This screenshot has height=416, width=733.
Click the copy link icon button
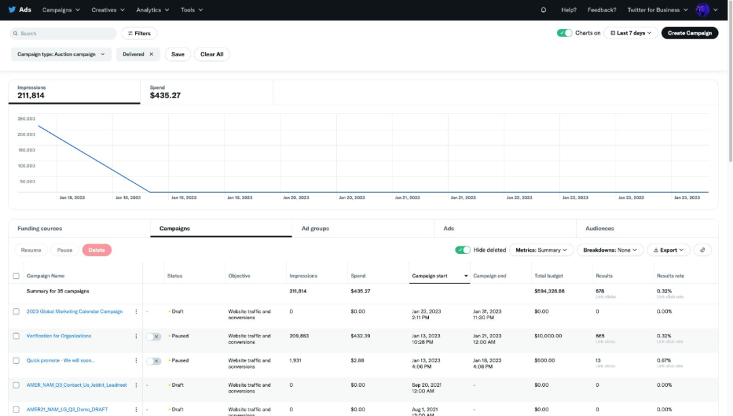pyautogui.click(x=702, y=250)
